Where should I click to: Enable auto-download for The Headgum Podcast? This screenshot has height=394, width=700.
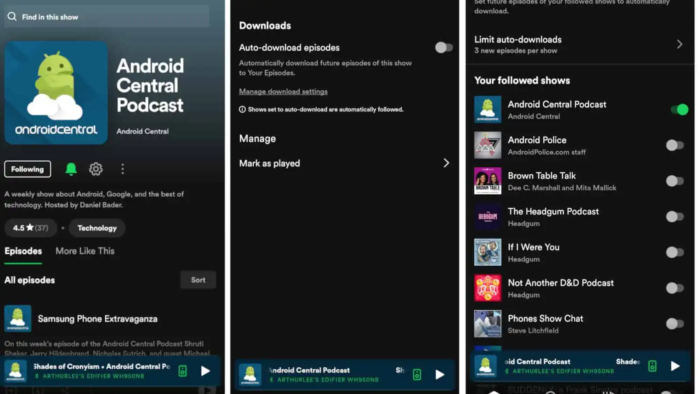coord(674,217)
